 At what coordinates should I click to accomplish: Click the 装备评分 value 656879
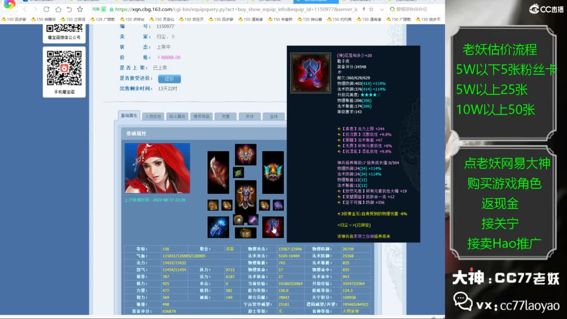point(169,311)
